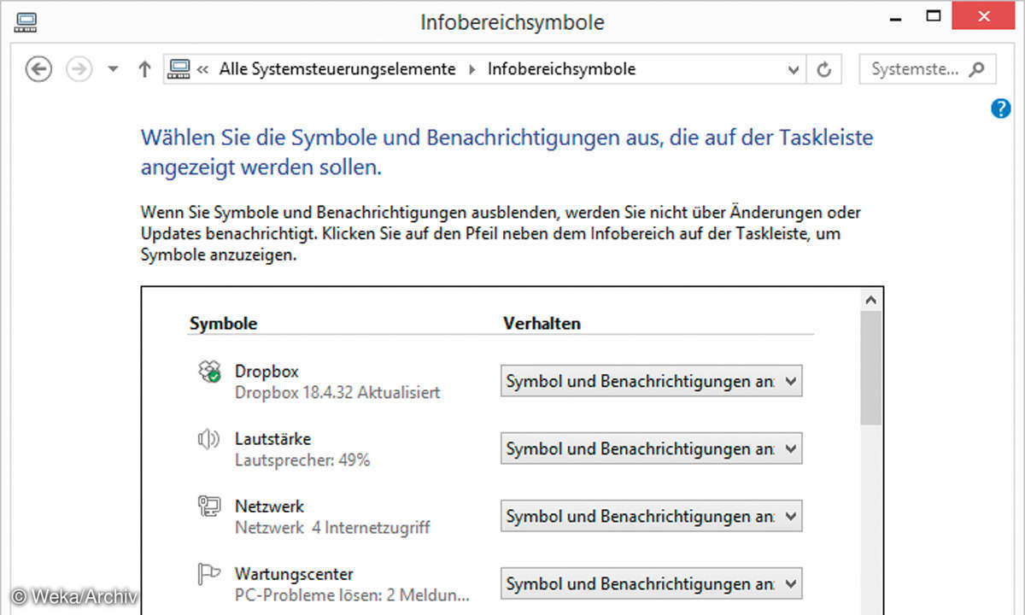Open the address bar history dropdown
Viewport: 1025px width, 615px height.
(794, 70)
